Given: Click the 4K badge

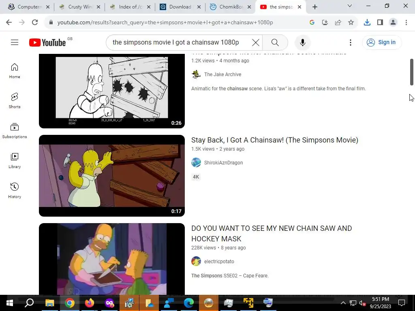Looking at the screenshot, I should pos(196,177).
